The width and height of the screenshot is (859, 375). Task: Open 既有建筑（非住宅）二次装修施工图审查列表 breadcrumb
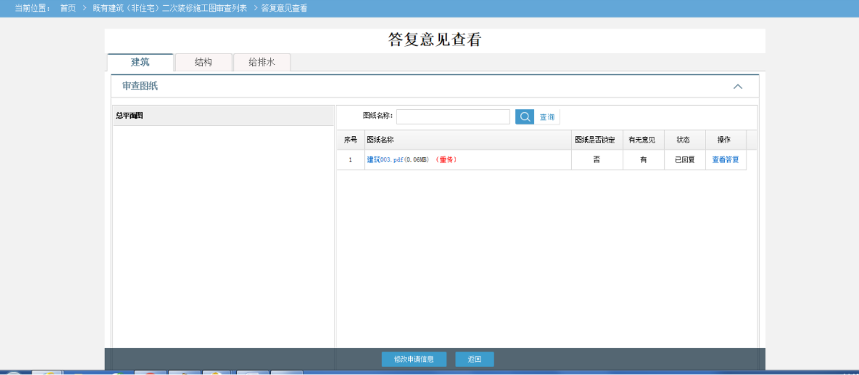pos(170,9)
